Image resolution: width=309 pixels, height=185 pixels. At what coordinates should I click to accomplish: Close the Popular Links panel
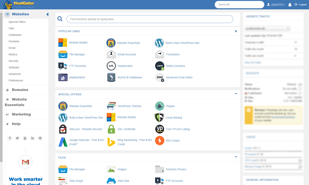236,31
